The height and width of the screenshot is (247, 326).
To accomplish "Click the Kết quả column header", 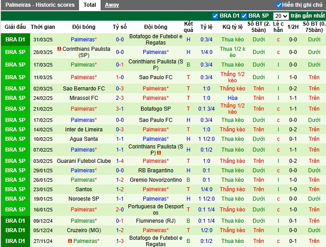I will 188,27.
